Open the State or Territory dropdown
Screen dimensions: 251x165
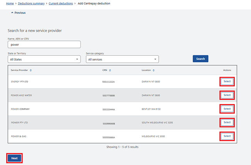click(x=44, y=59)
